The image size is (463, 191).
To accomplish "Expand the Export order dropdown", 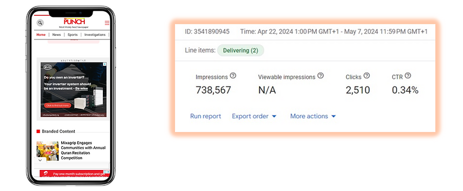I will pos(254,116).
